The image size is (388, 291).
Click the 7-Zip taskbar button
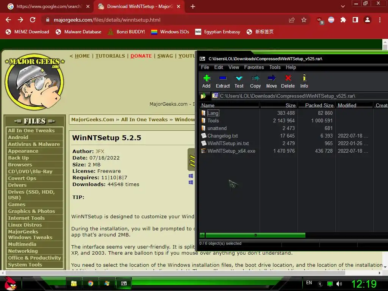tap(124, 283)
